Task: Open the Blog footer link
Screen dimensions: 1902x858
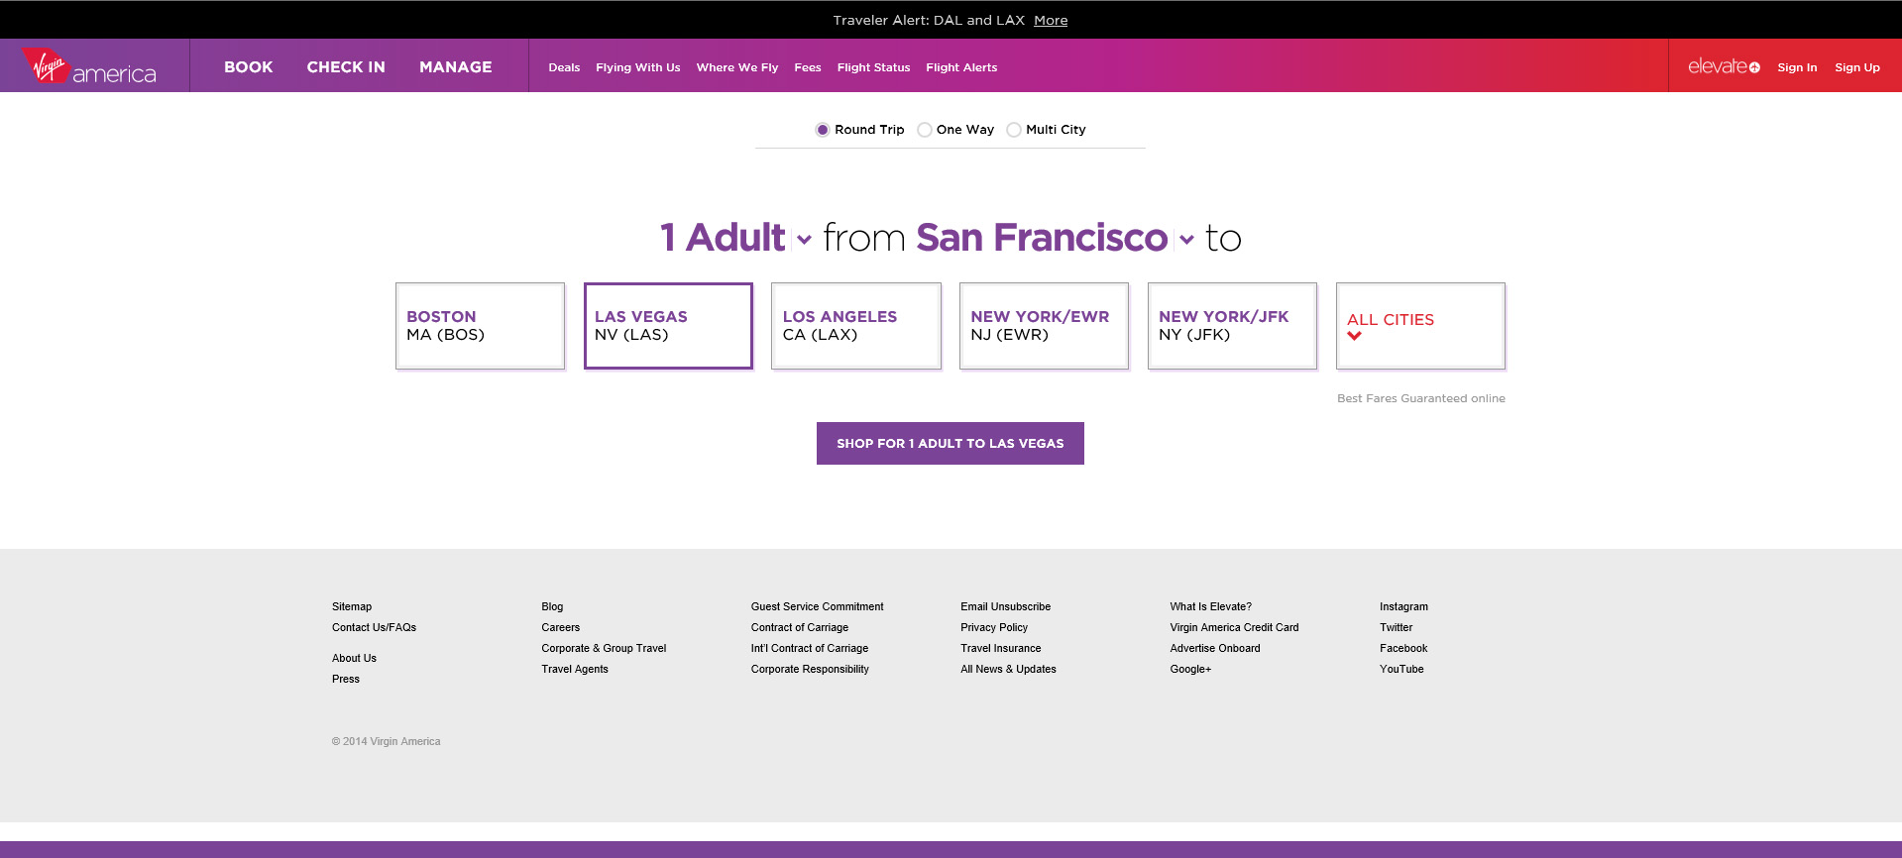Action: tap(552, 606)
